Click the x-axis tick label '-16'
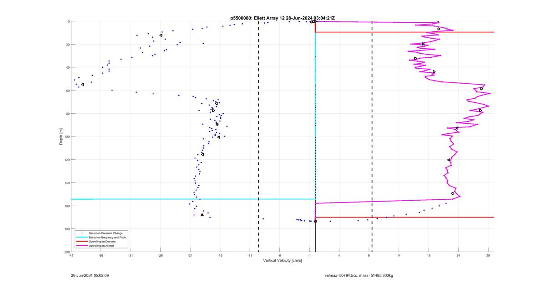Viewport: 546px width, 283px height. click(x=220, y=256)
